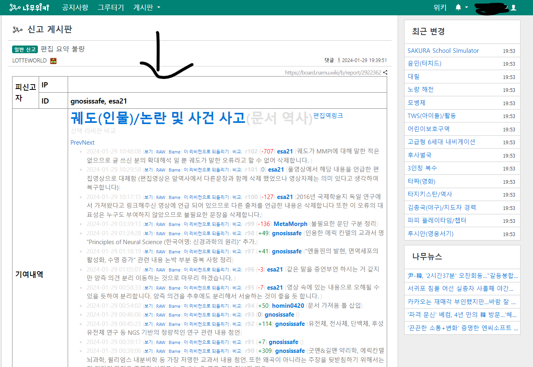Select 공지사항 in the top menu
The width and height of the screenshot is (533, 367).
click(75, 7)
